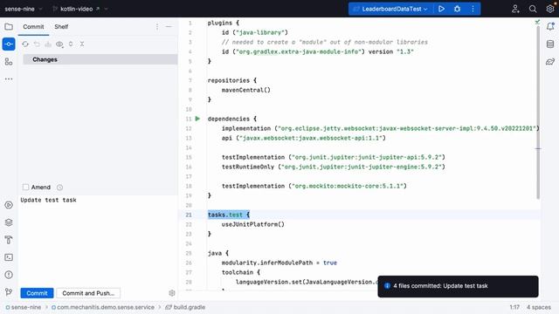Click the Commit tool window icon in left stripe

(9, 44)
